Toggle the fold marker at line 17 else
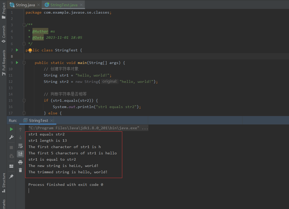The image size is (289, 209). pyautogui.click(x=24, y=113)
